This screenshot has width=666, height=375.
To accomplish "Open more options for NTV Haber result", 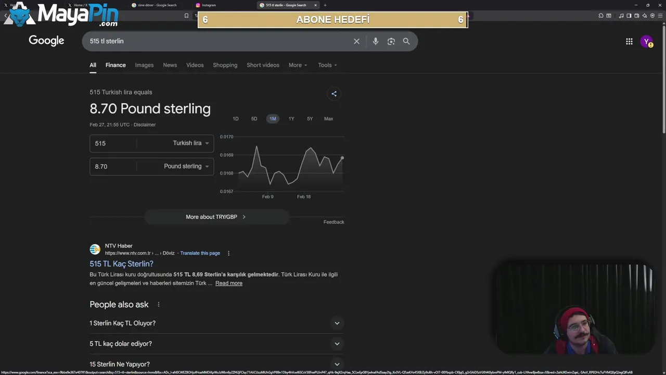I will (228, 253).
